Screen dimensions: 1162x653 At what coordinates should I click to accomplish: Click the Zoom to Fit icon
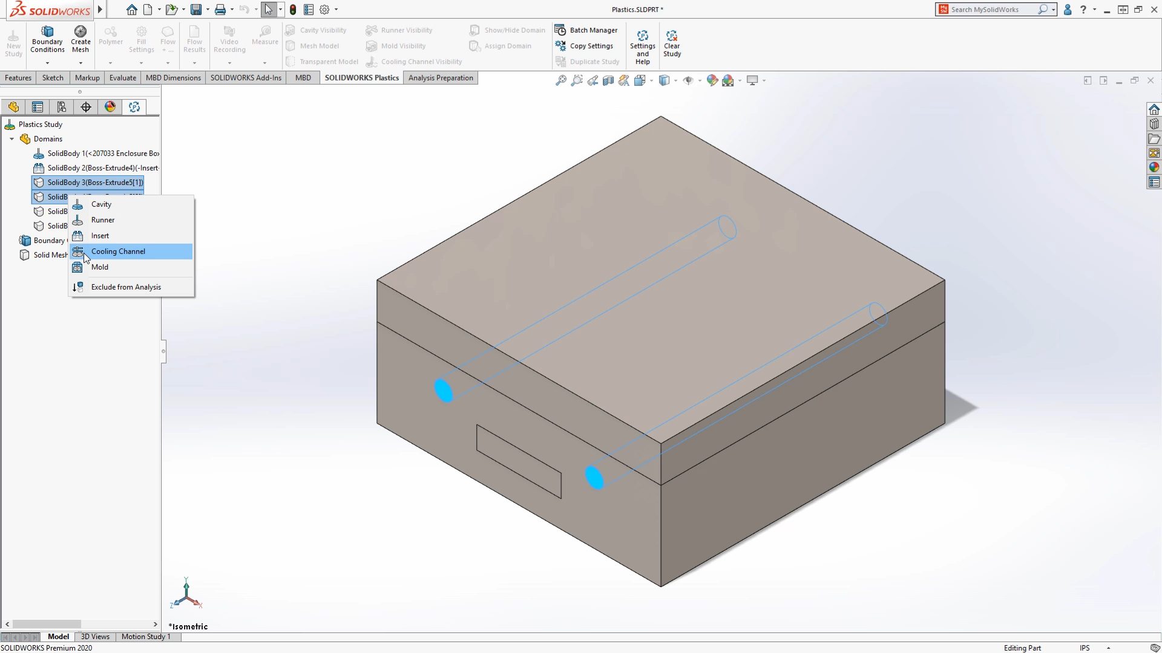(x=561, y=80)
